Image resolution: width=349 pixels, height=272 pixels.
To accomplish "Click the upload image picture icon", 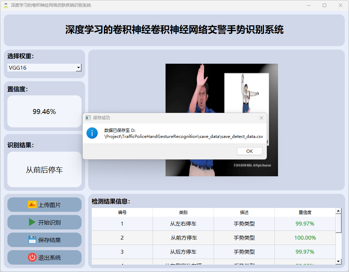I will (x=32, y=204).
